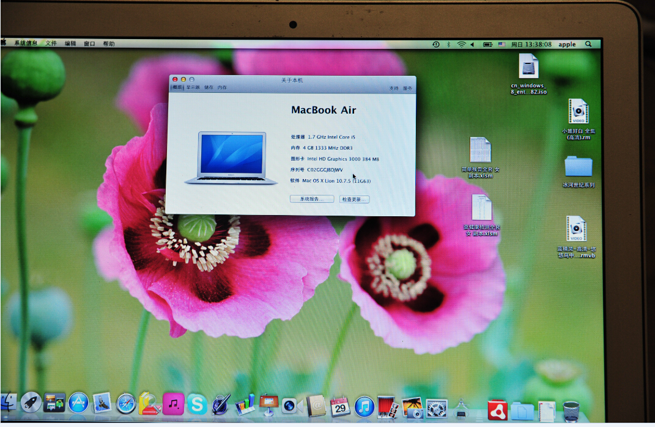655x427 pixels.
Task: Click the 检查更新 button
Action: pos(354,199)
